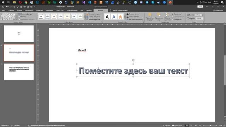Choose the blue A WordArt style

tap(114, 17)
